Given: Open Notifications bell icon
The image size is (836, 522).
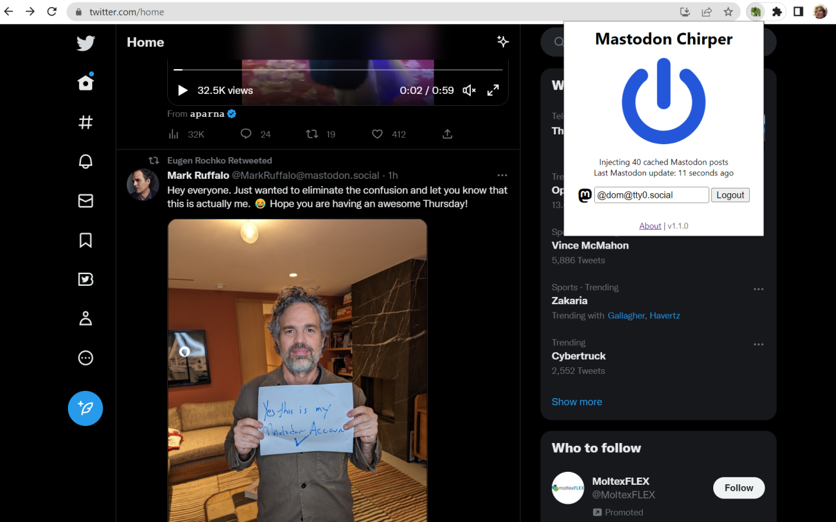Looking at the screenshot, I should click(x=86, y=162).
